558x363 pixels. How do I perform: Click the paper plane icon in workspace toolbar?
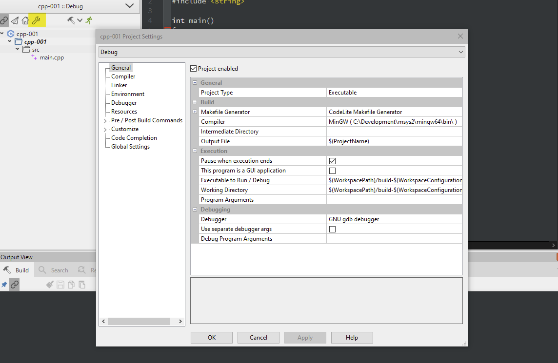pyautogui.click(x=15, y=20)
